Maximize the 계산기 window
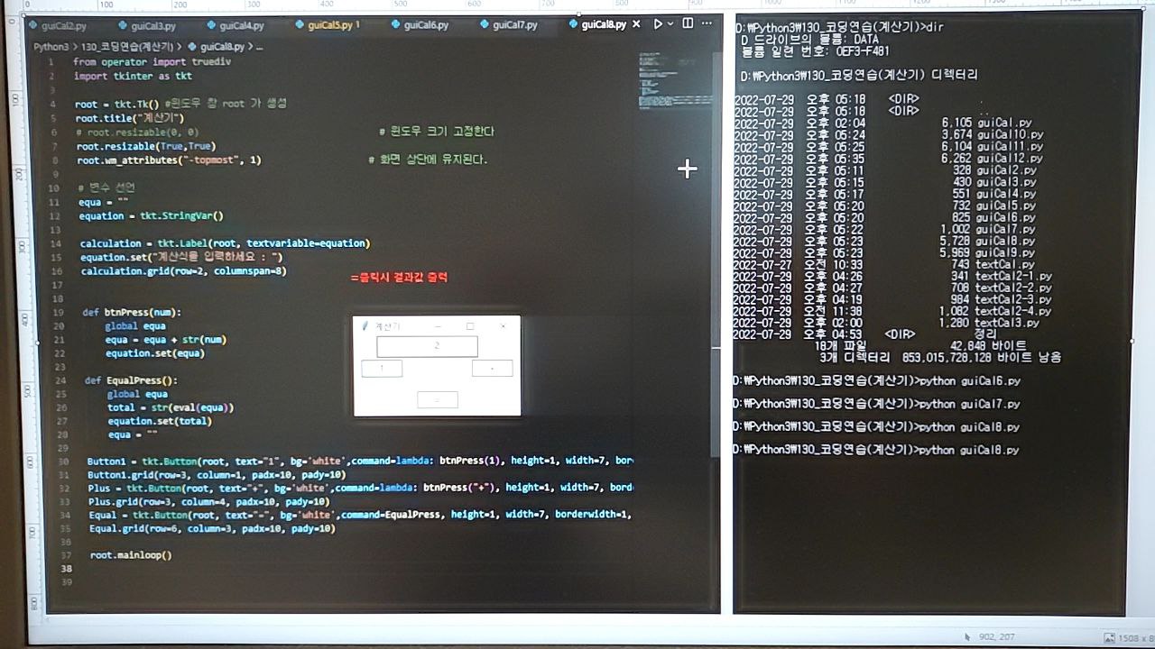Viewport: 1155px width, 649px height. 469,325
